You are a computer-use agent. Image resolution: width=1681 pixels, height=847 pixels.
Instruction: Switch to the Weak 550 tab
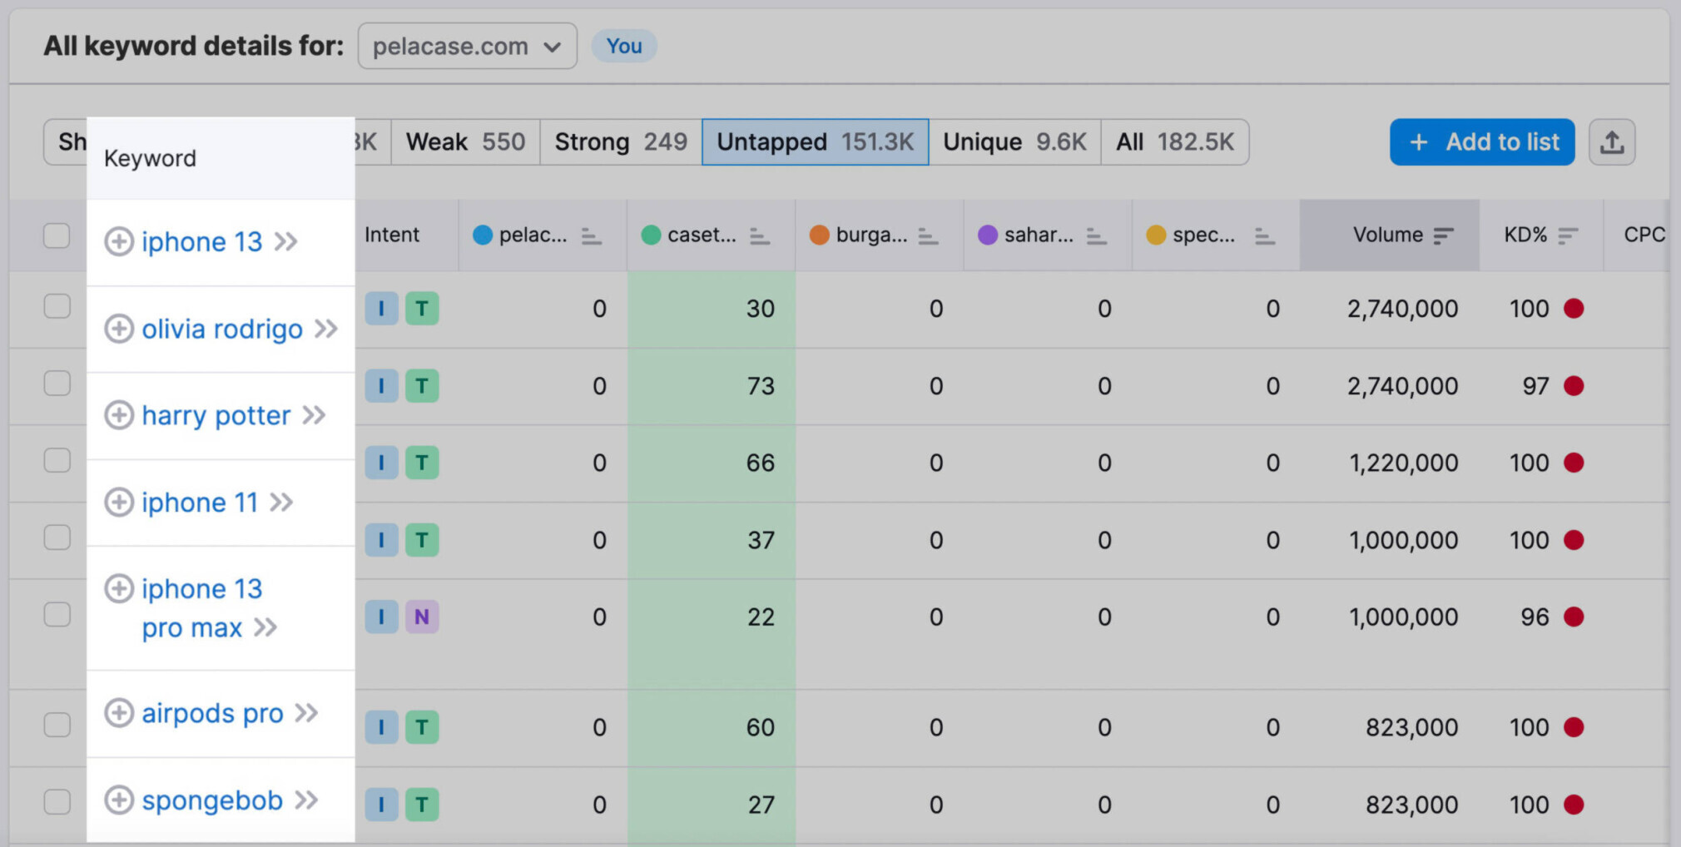pos(465,142)
